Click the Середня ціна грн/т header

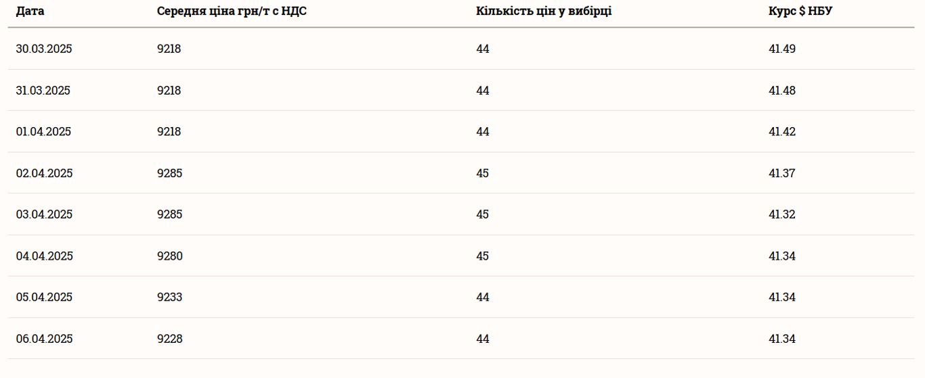click(232, 11)
